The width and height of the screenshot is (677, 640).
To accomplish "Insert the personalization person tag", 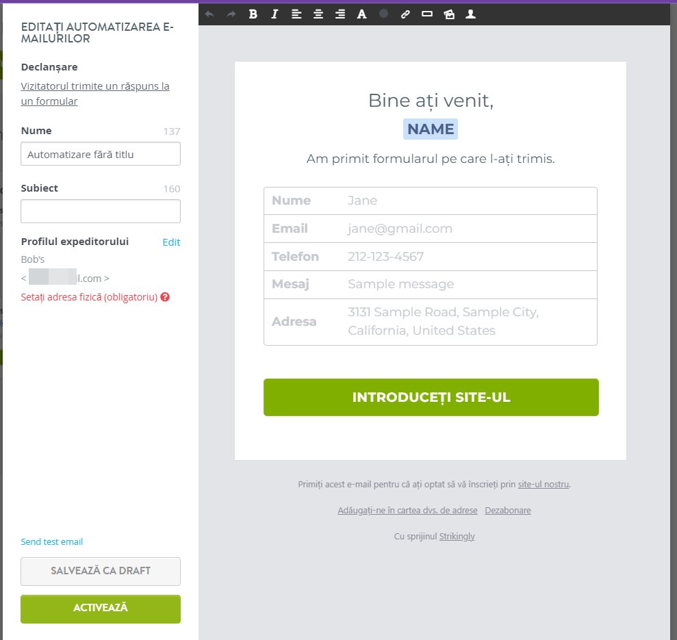I will [471, 14].
